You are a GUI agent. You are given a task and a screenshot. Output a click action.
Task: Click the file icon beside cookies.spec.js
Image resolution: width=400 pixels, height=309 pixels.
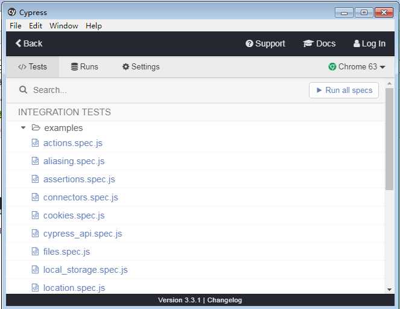(35, 215)
